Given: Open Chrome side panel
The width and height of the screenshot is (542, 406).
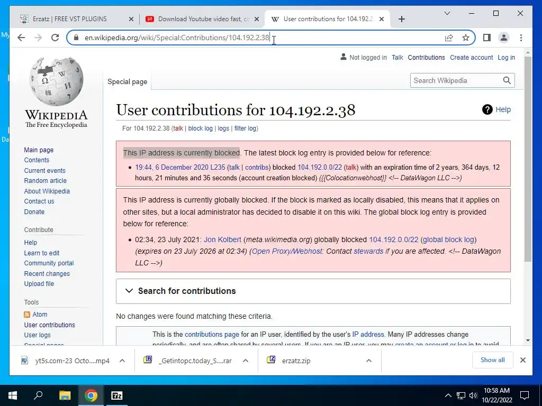Looking at the screenshot, I should tap(487, 38).
